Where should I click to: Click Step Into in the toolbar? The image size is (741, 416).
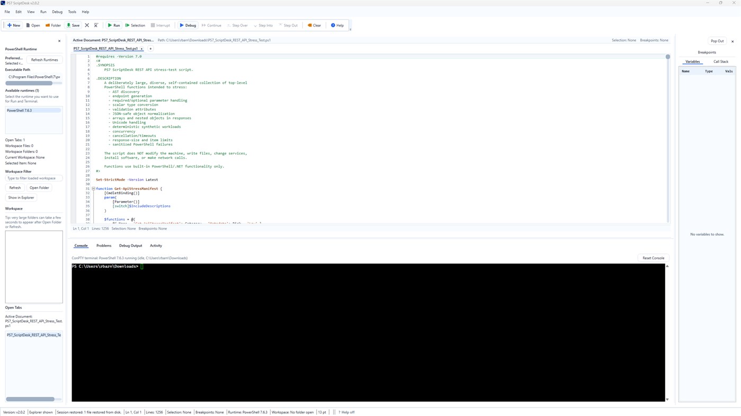(263, 25)
